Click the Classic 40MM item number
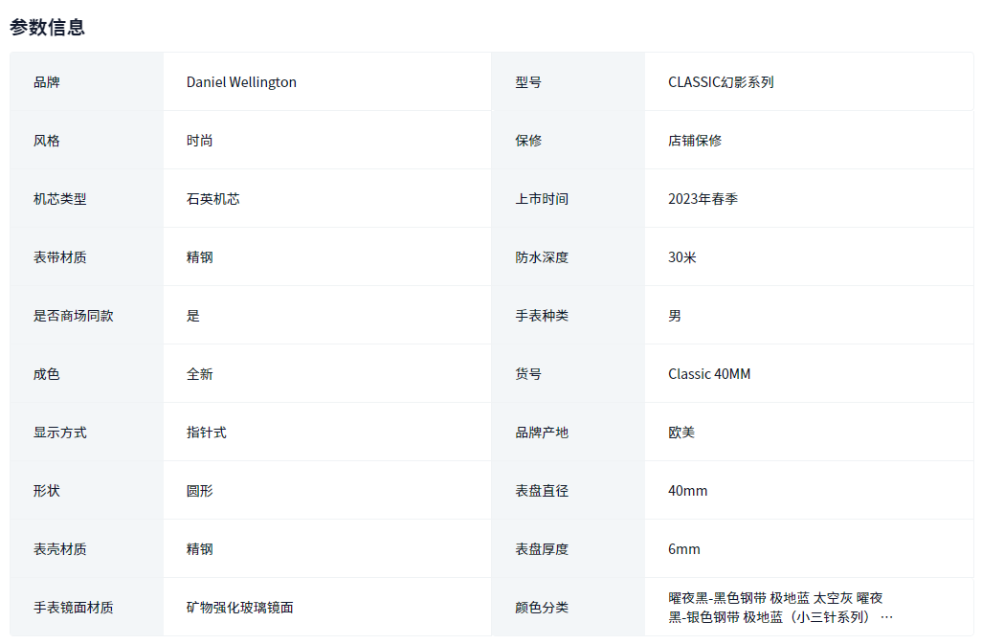Screen dimensions: 1004x644 (709, 374)
